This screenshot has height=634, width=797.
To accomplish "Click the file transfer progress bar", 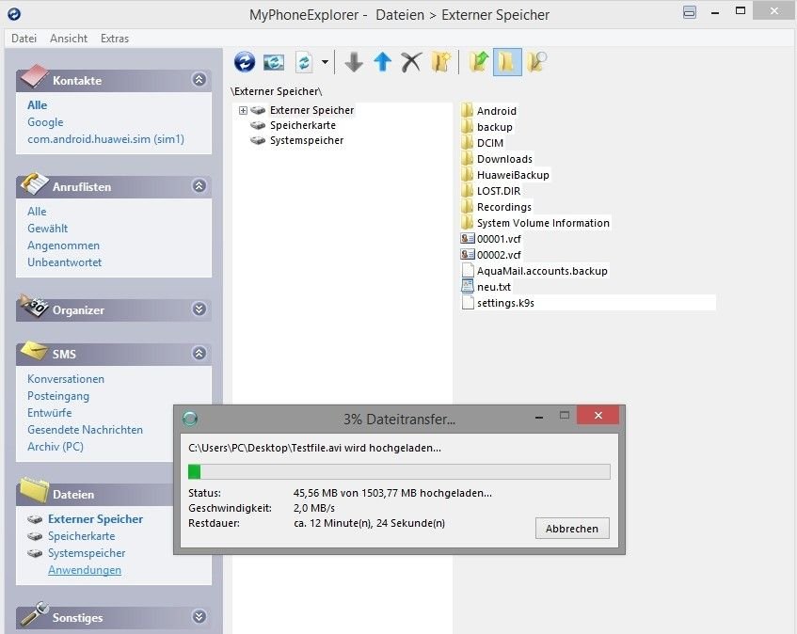I will coord(399,471).
